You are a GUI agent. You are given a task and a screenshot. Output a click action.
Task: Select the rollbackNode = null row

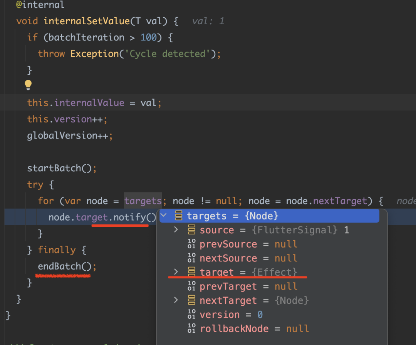pyautogui.click(x=254, y=329)
